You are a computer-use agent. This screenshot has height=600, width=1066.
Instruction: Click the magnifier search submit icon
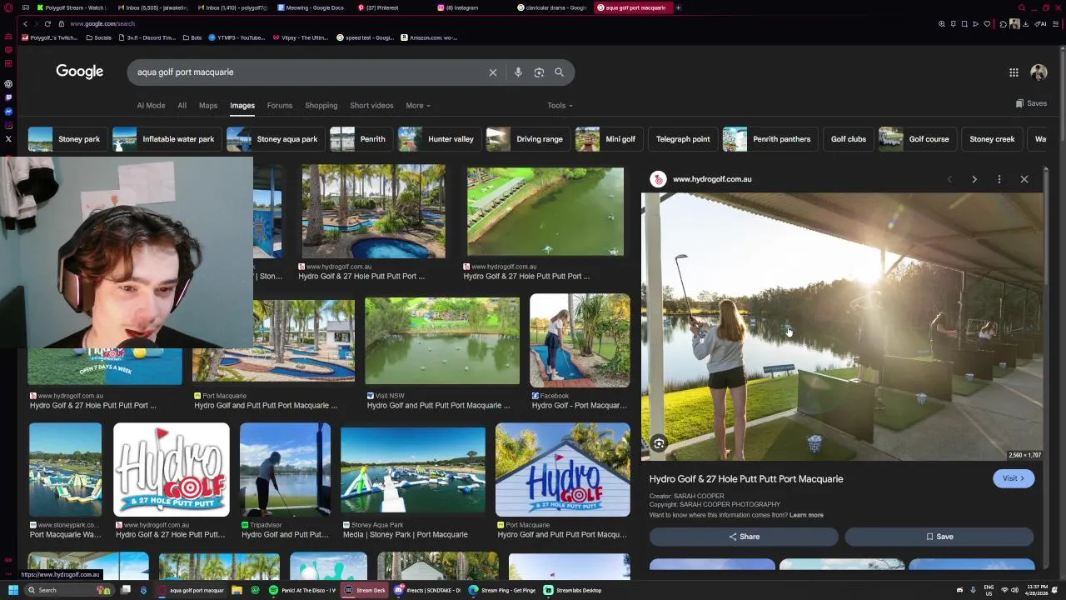click(x=560, y=72)
